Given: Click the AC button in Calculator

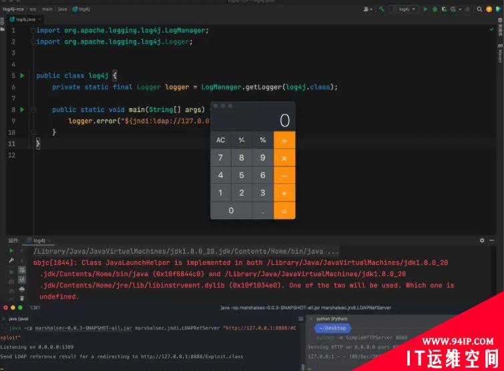Looking at the screenshot, I should (x=220, y=140).
